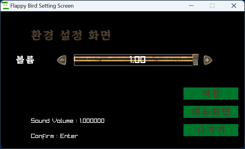This screenshot has width=245, height=149.
Task: Close the Flappy Bird Setting Screen window
Action: [x=234, y=6]
